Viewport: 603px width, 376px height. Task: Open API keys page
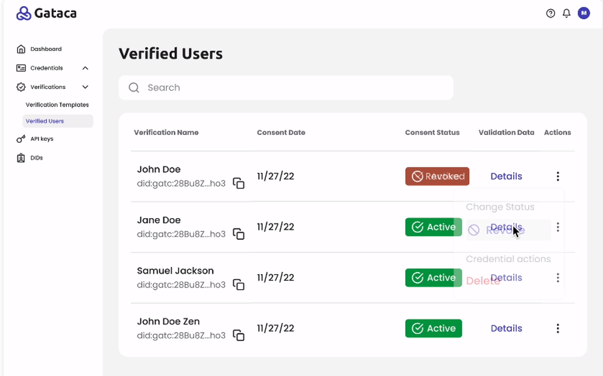tap(42, 139)
